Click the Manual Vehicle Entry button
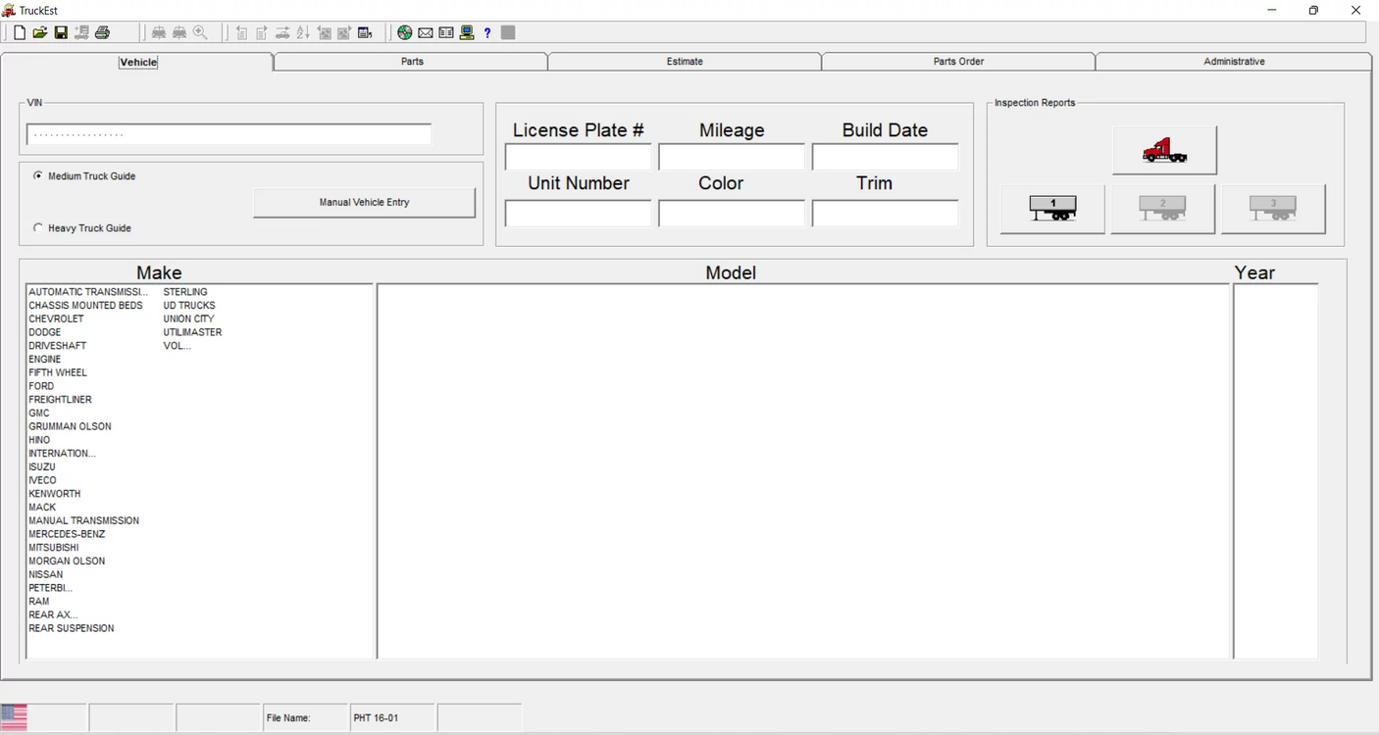 tap(364, 203)
